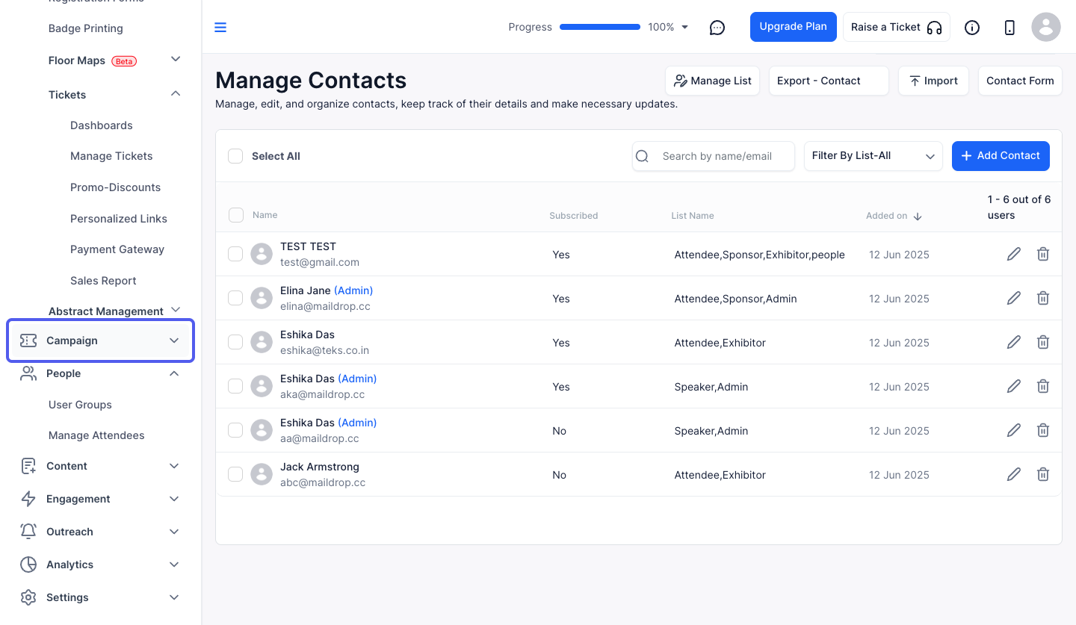1076x625 pixels.
Task: Select the TEST TEST row checkbox
Action: coord(235,254)
